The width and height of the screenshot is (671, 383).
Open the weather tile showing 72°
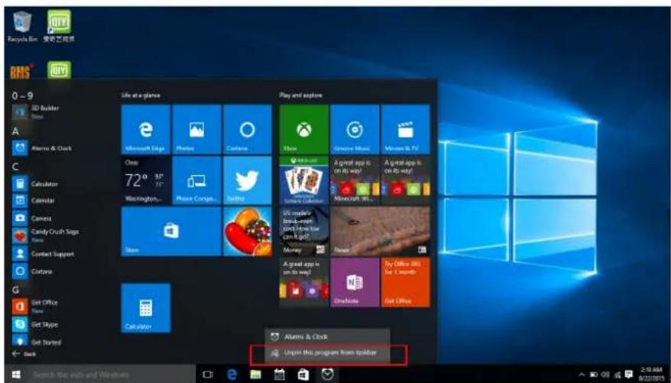(x=145, y=180)
